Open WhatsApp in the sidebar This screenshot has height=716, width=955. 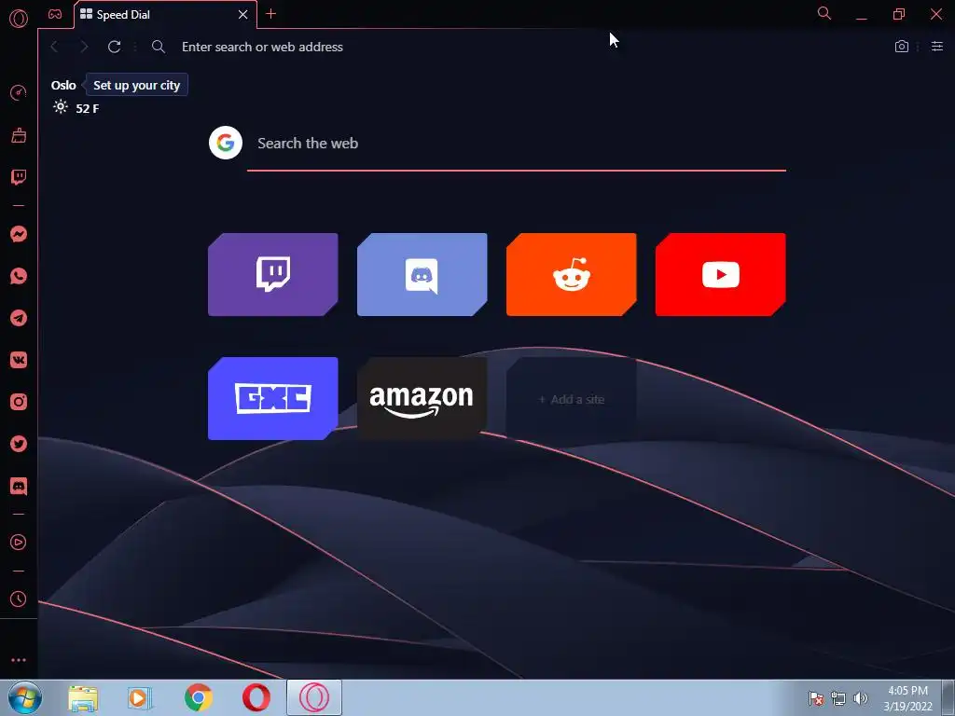tap(19, 276)
